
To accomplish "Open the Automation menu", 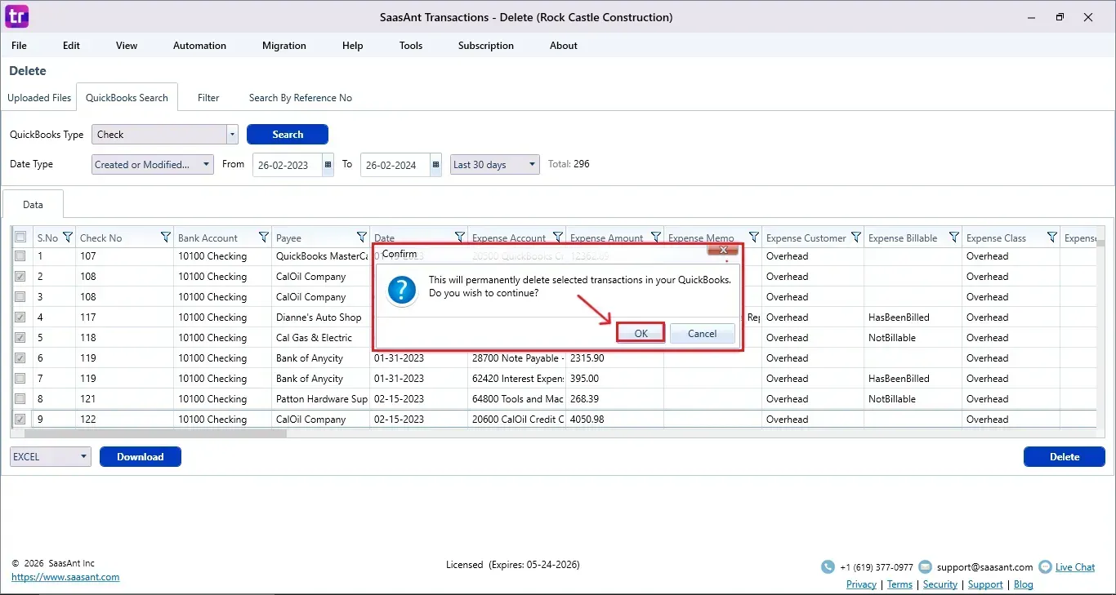I will point(199,46).
